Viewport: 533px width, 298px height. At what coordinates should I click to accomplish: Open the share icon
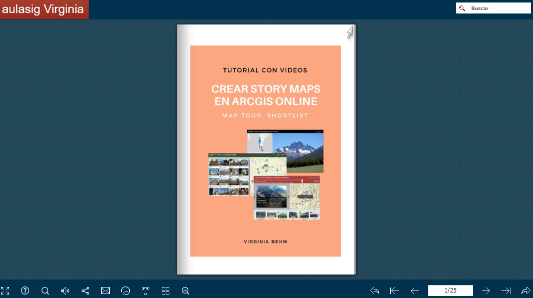click(85, 291)
